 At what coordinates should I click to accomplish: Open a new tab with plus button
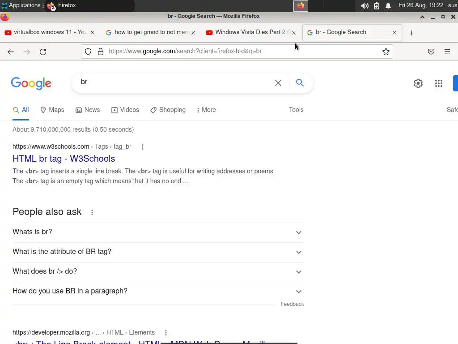(411, 33)
